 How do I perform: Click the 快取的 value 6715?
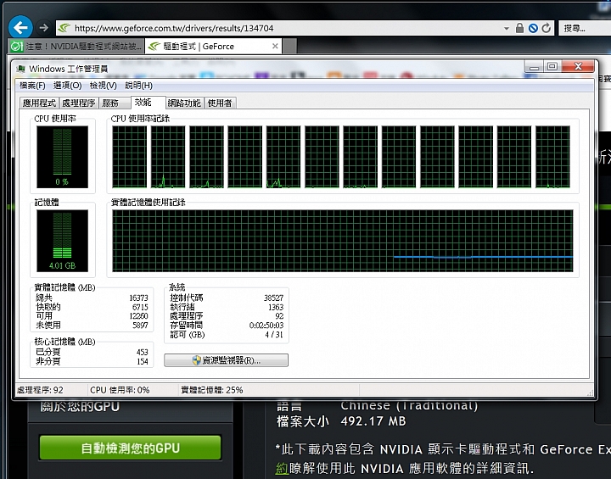tap(140, 307)
